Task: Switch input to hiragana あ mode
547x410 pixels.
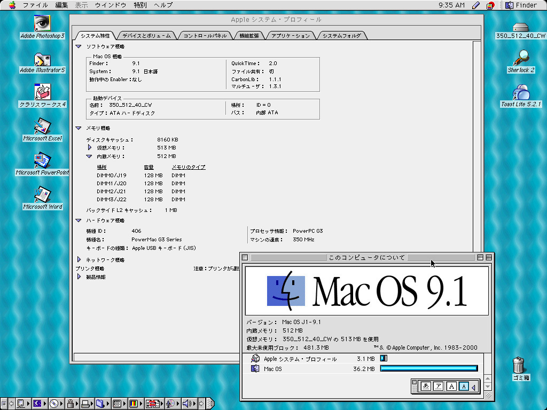Action: click(x=425, y=387)
